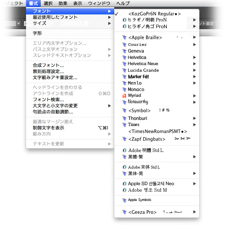Click the Monaco font name

click(x=136, y=89)
